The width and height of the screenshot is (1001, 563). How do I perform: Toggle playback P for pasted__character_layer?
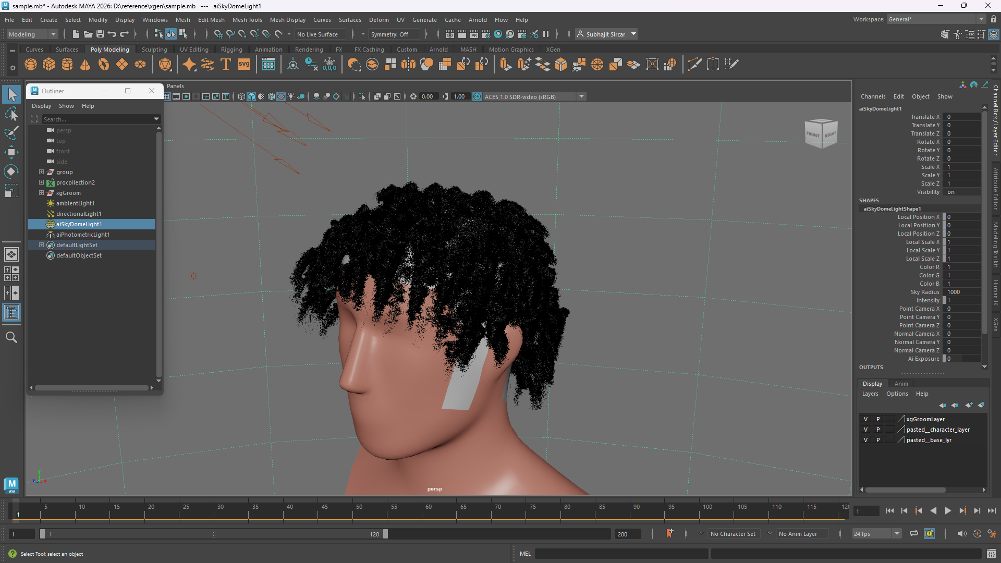tap(878, 430)
